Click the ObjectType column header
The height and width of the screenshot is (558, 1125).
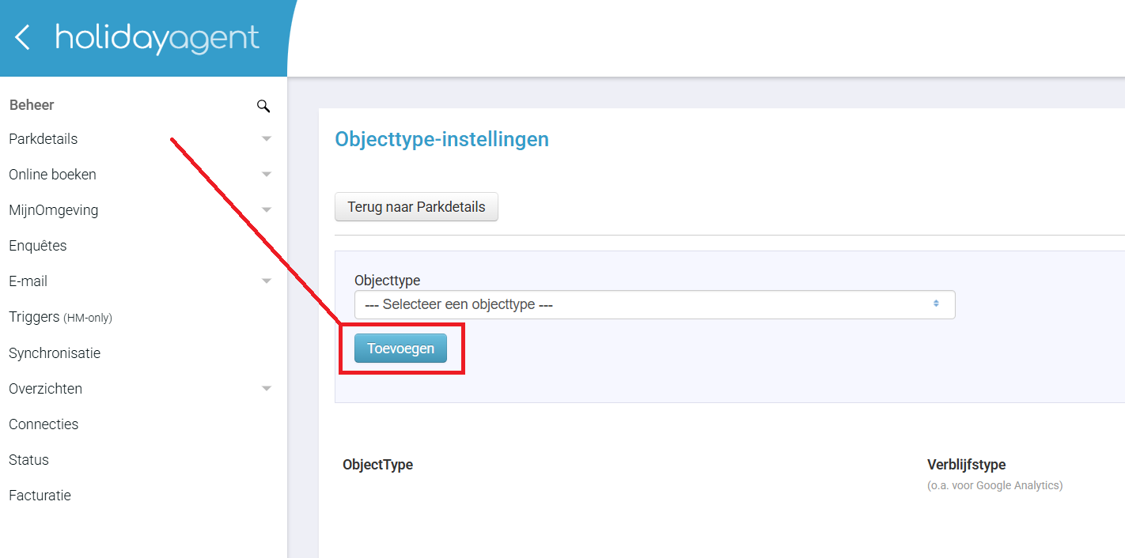tap(377, 465)
